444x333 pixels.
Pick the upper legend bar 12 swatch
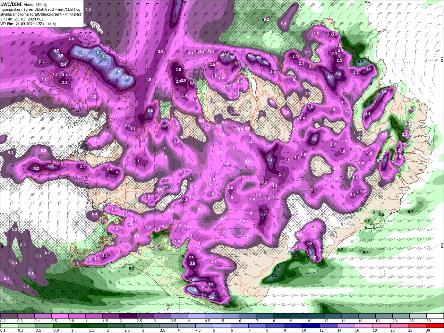pos(333,316)
